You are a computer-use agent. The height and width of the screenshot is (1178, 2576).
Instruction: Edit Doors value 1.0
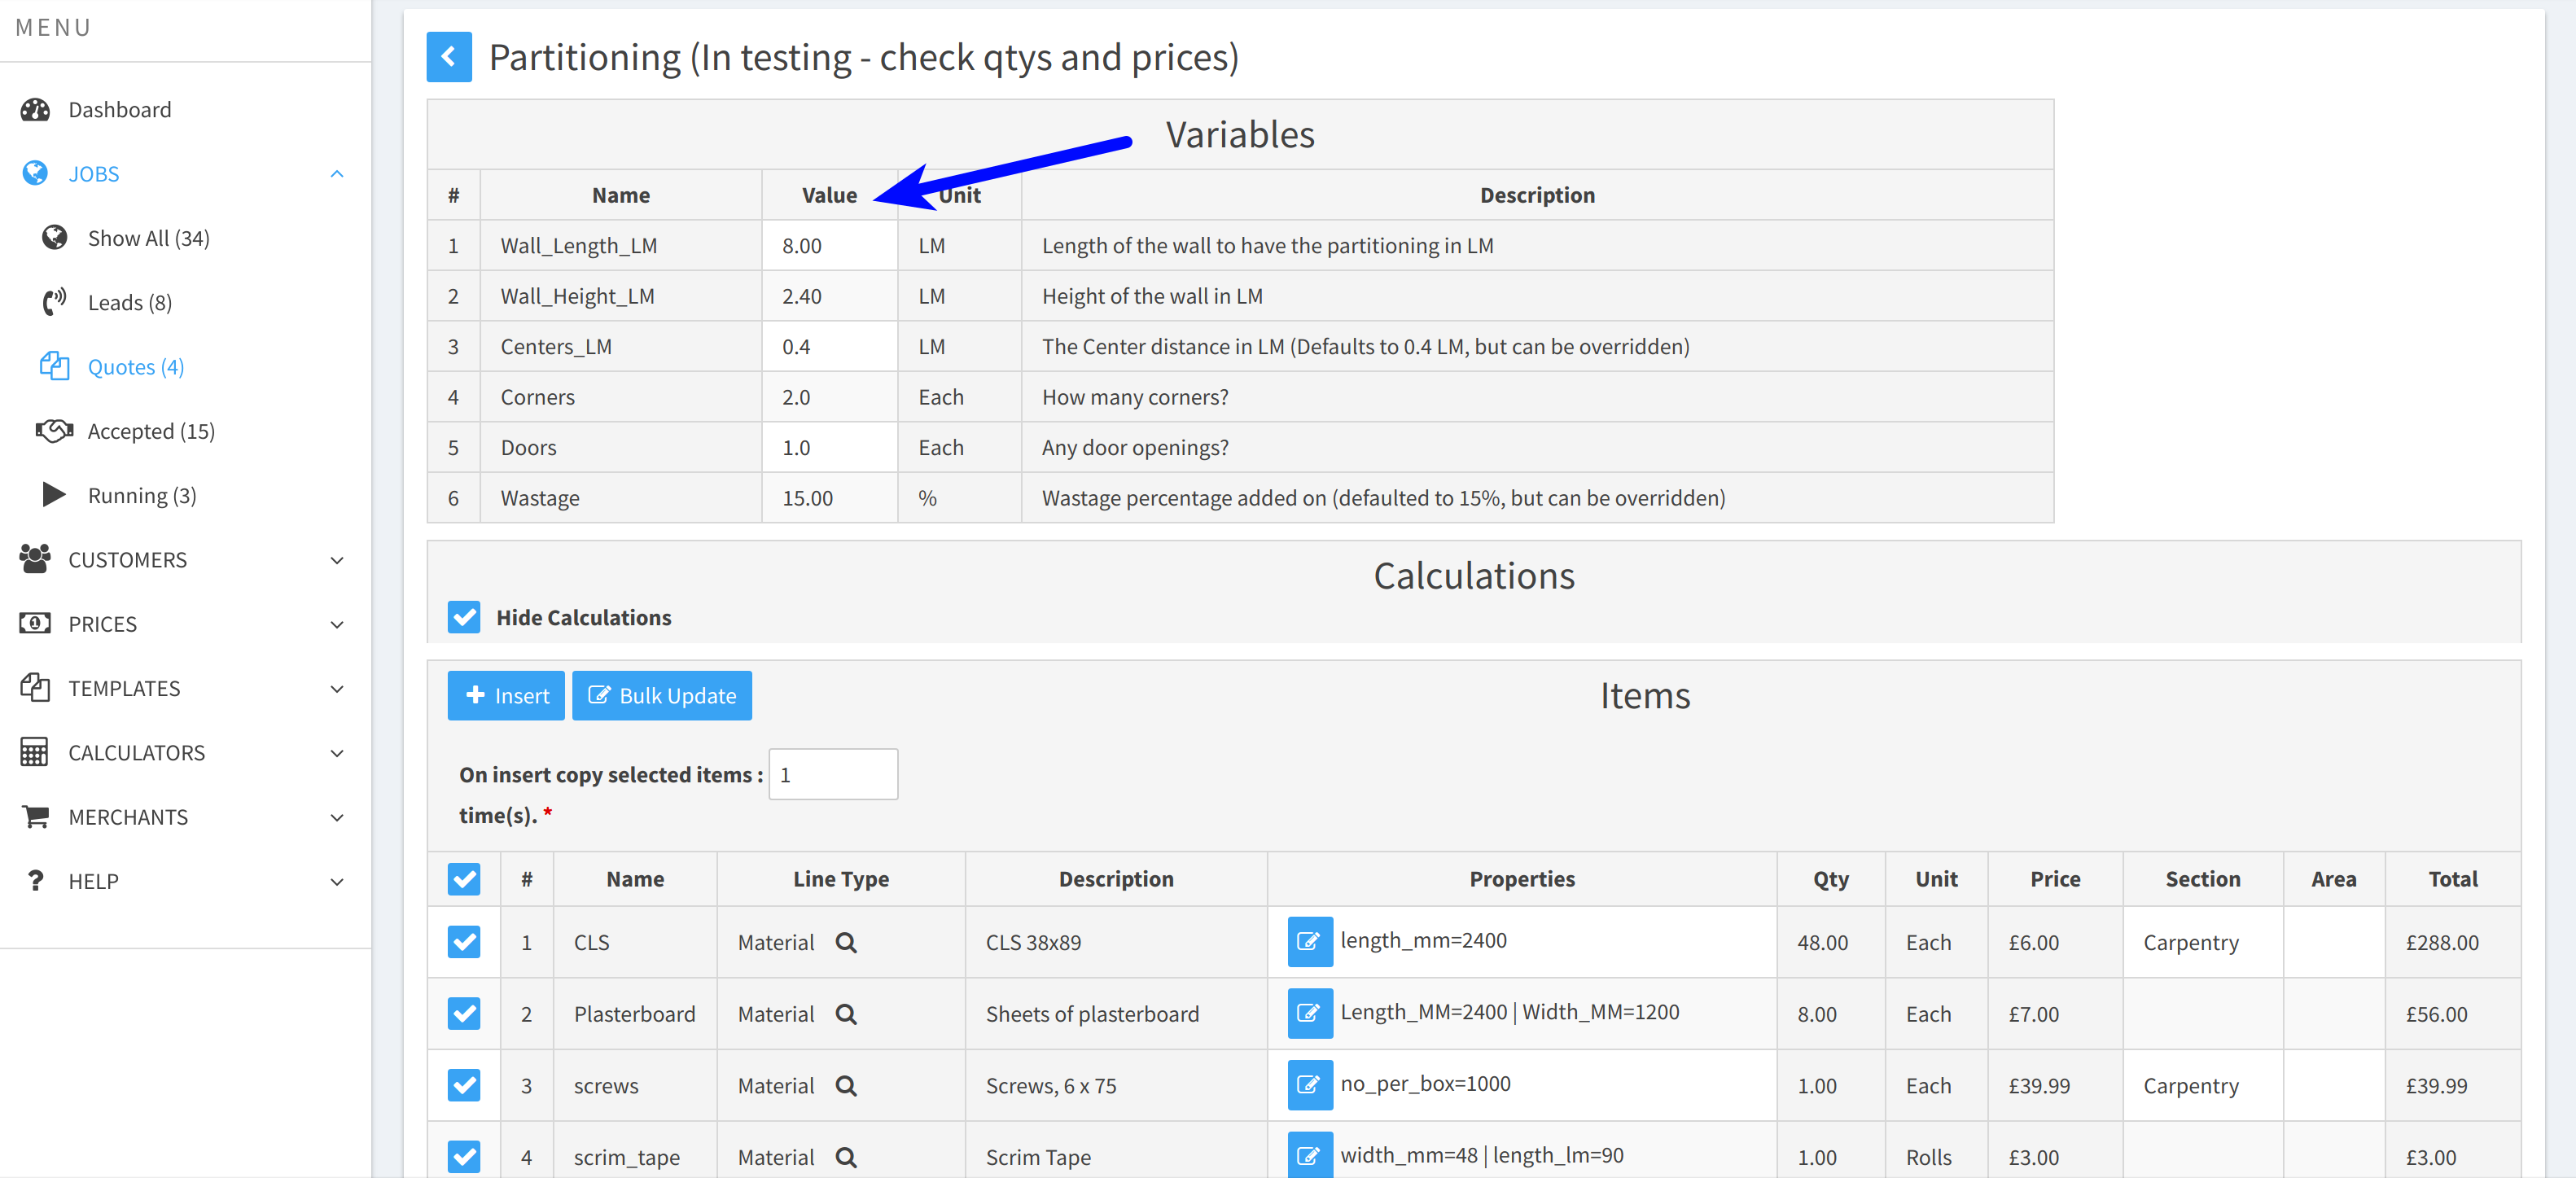click(830, 448)
